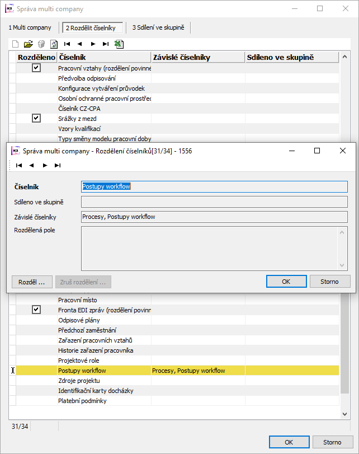This screenshot has width=359, height=454.
Task: Toggle Rozděleno checkbox for Srážky z mezd
Action: [x=36, y=119]
